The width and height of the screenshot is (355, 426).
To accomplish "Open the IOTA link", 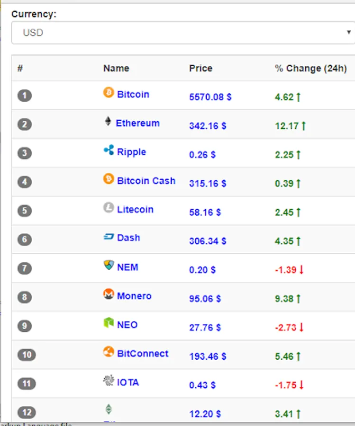I will (128, 382).
